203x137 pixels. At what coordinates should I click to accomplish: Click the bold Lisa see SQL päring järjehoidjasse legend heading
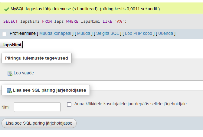click(50, 90)
